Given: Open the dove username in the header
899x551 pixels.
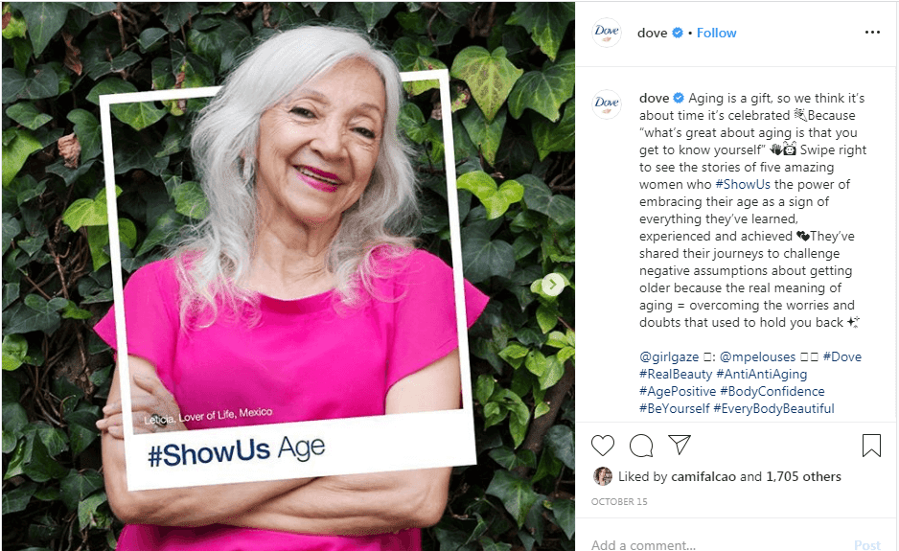Looking at the screenshot, I should [x=652, y=34].
